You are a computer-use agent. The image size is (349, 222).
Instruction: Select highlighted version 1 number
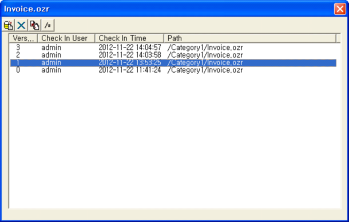pos(18,62)
